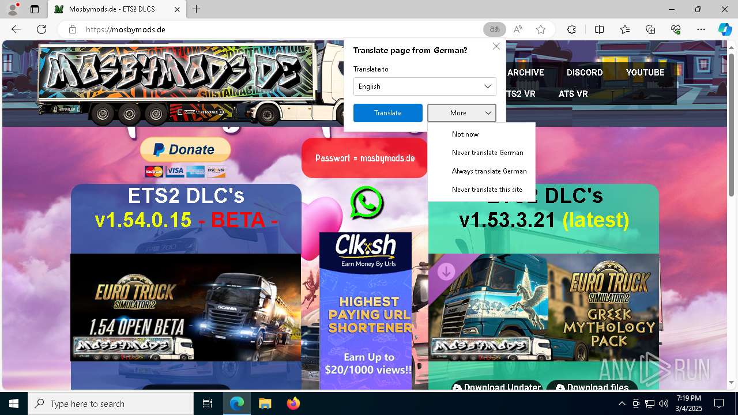
Task: Close the Mosbymods.de tab
Action: click(178, 9)
